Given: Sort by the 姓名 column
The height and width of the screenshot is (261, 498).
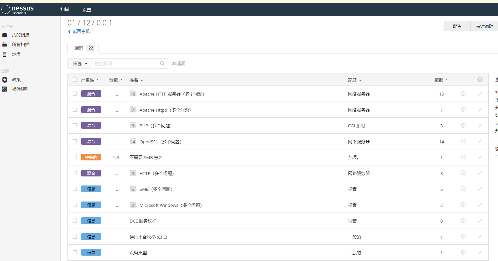Looking at the screenshot, I should (136, 80).
